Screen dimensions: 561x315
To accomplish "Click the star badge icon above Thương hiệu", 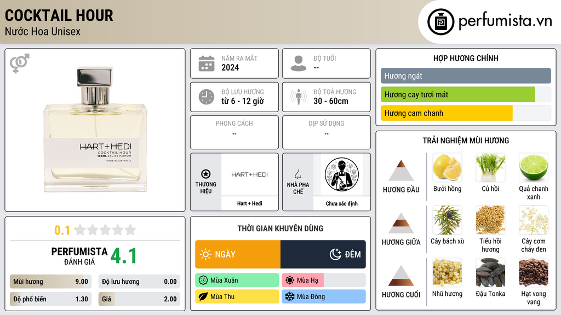I will click(x=206, y=174).
